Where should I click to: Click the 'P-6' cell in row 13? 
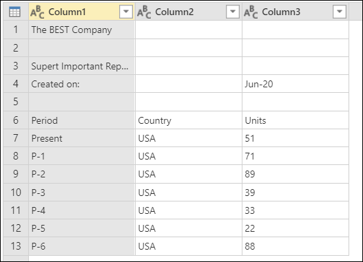point(82,246)
